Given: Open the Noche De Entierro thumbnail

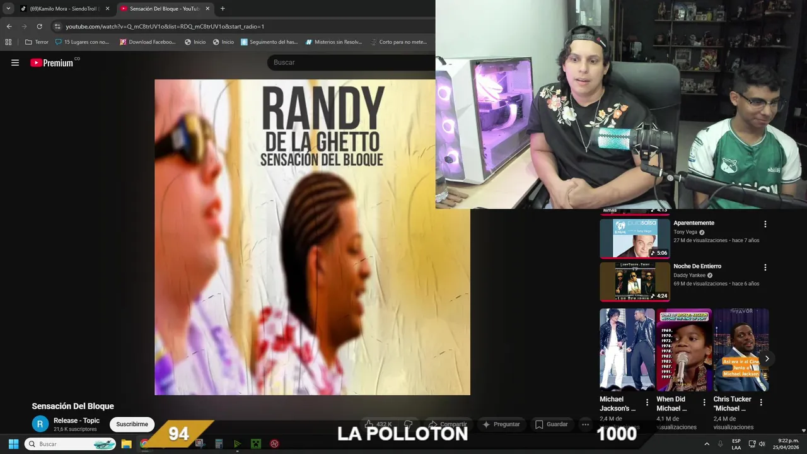Looking at the screenshot, I should pyautogui.click(x=635, y=282).
